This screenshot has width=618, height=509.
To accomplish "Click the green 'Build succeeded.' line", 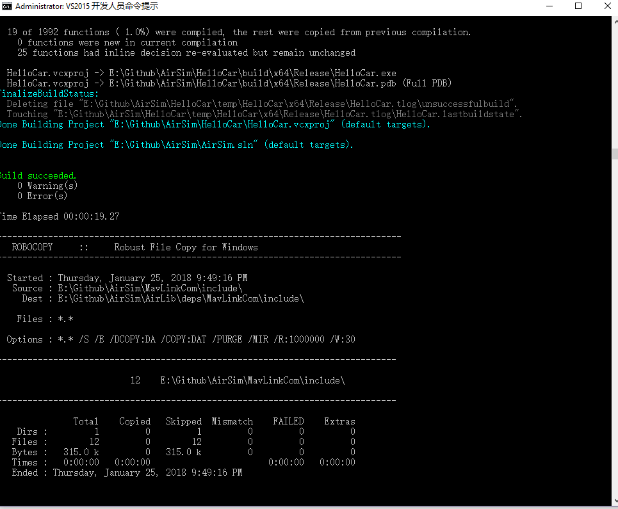I will coord(38,175).
